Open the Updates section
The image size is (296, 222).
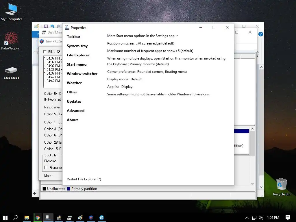(x=74, y=101)
